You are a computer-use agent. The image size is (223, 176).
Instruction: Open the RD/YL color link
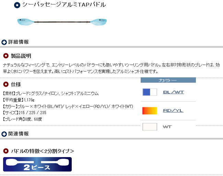coord(173,110)
